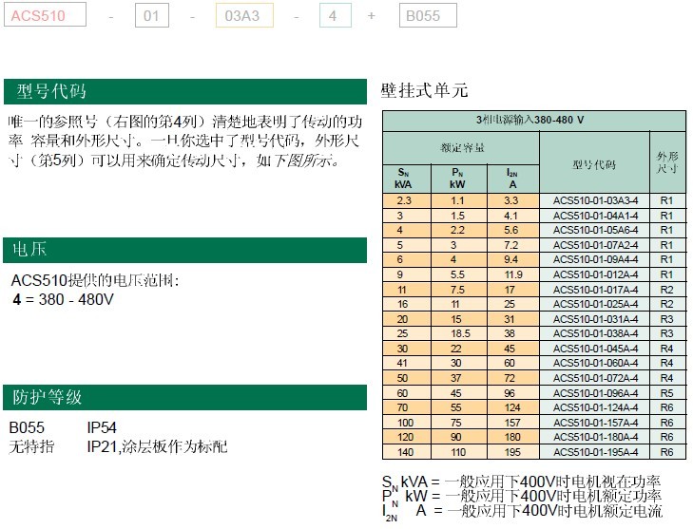
Task: Click the 外形尺寸 column header
Action: pyautogui.click(x=665, y=161)
